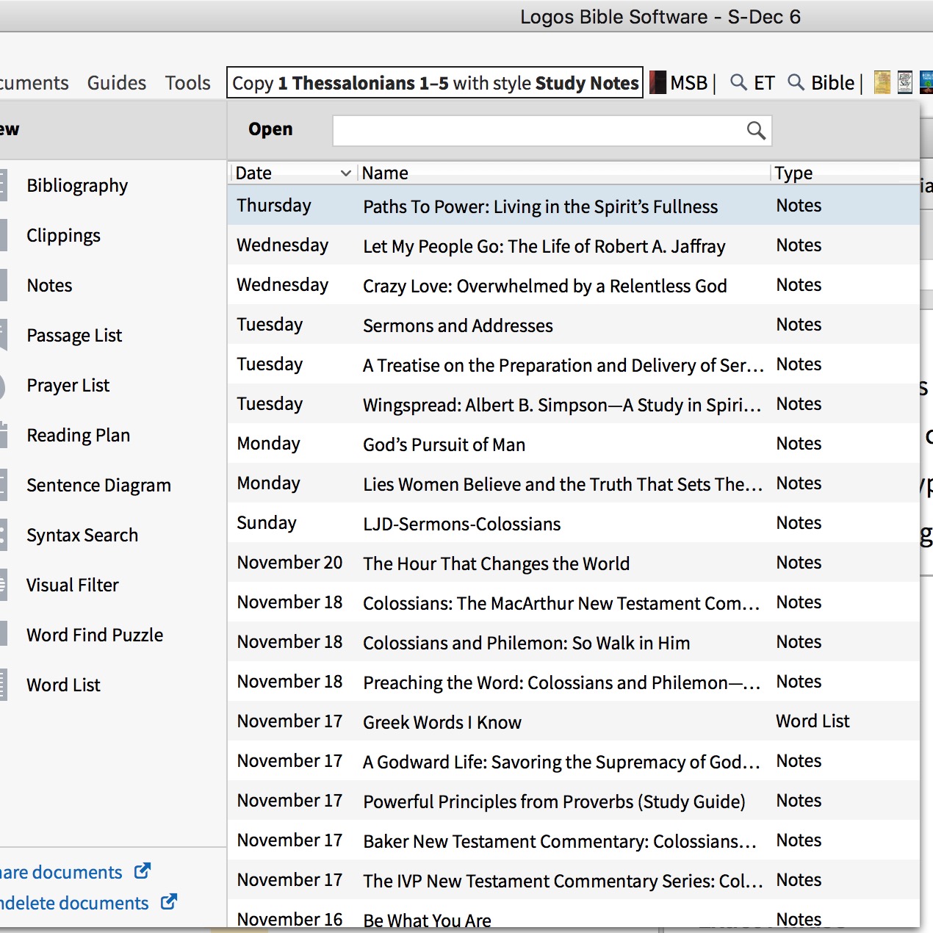Open 'God's Pursuit of Man' notes
The width and height of the screenshot is (933, 933).
(573, 444)
